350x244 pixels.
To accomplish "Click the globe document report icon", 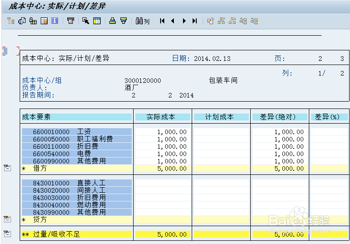I will [22, 21].
